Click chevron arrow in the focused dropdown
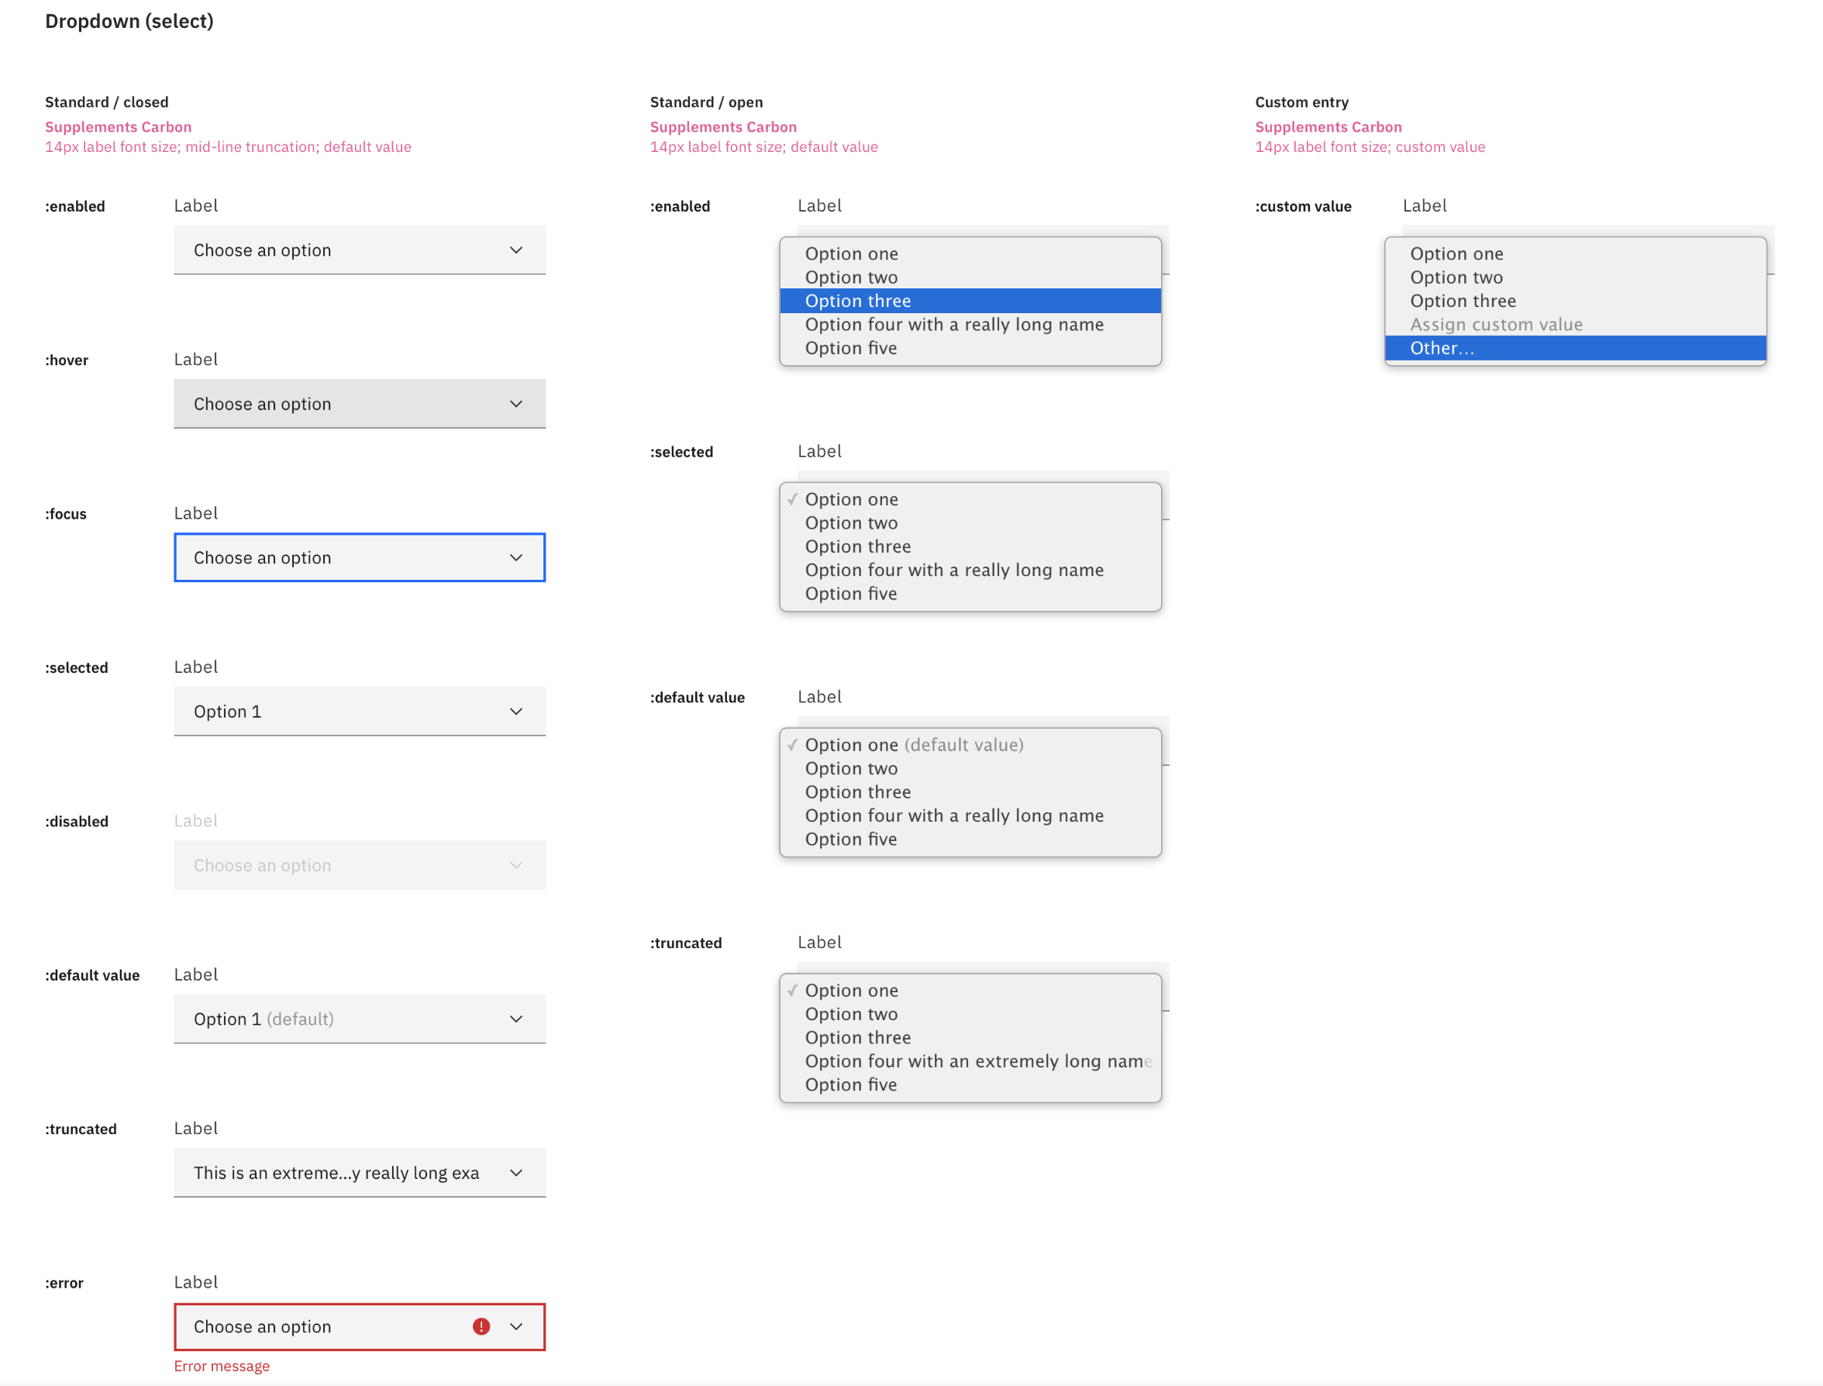1823x1386 pixels. point(515,557)
